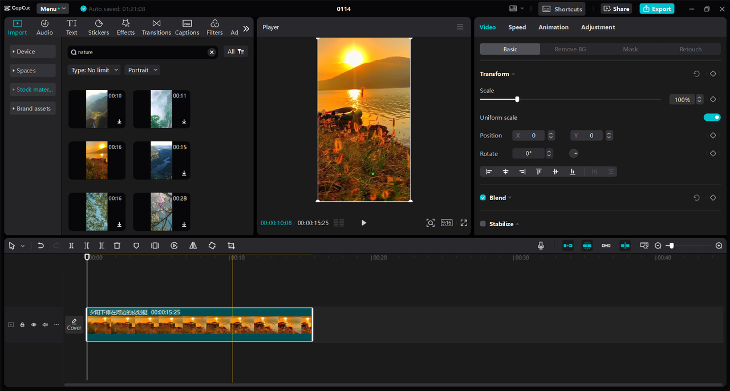Expand more tabs with double chevron
Viewport: 730px width, 391px height.
tap(246, 28)
